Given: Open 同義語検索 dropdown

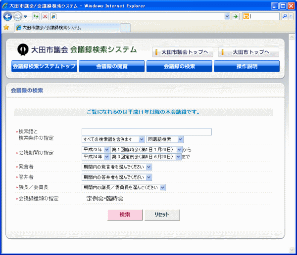Looking at the screenshot, I should (165, 139).
